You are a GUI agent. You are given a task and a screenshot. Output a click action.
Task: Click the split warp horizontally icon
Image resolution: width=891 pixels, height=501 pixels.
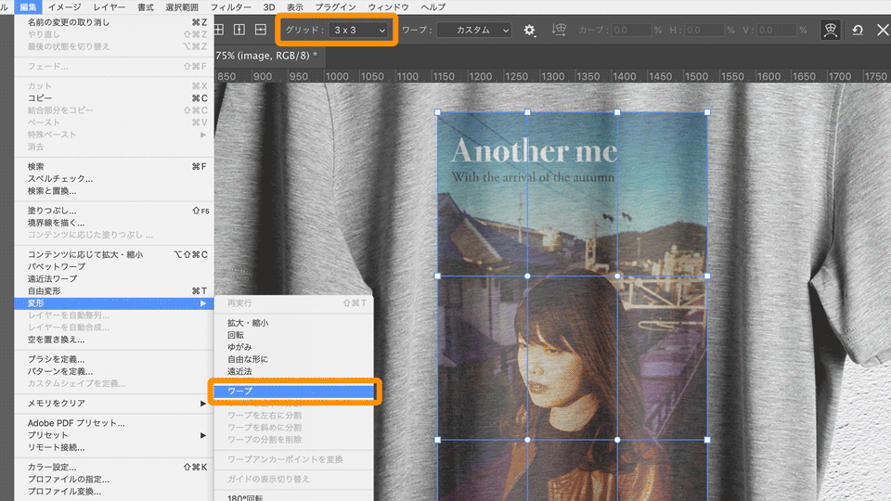260,30
